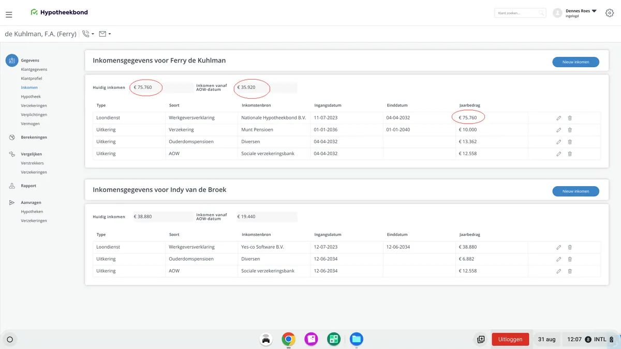The width and height of the screenshot is (621, 349).
Task: Delete Ferry's Ouderdomspensioen row of € 13.362
Action: (x=570, y=142)
